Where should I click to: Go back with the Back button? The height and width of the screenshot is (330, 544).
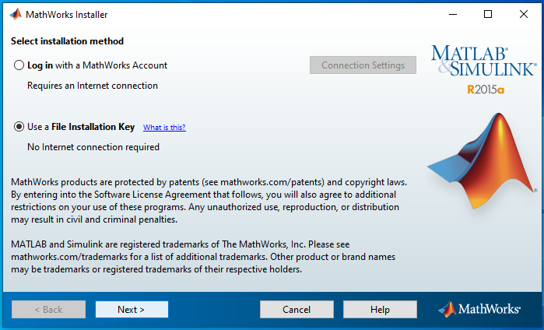tap(48, 309)
